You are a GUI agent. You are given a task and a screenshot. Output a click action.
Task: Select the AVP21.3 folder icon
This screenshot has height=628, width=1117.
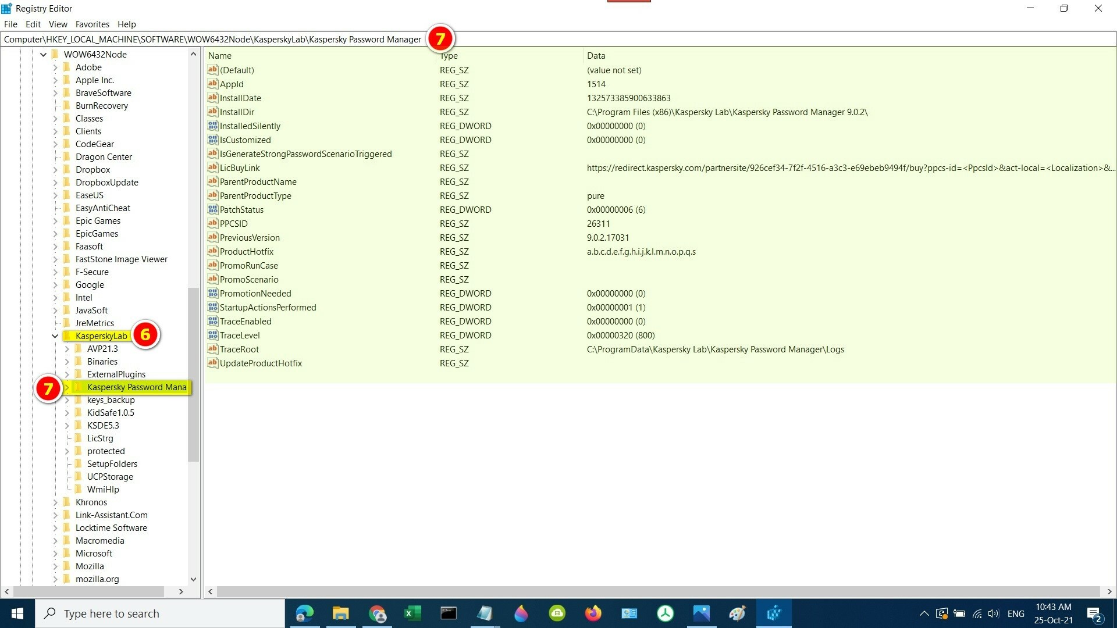coord(79,349)
